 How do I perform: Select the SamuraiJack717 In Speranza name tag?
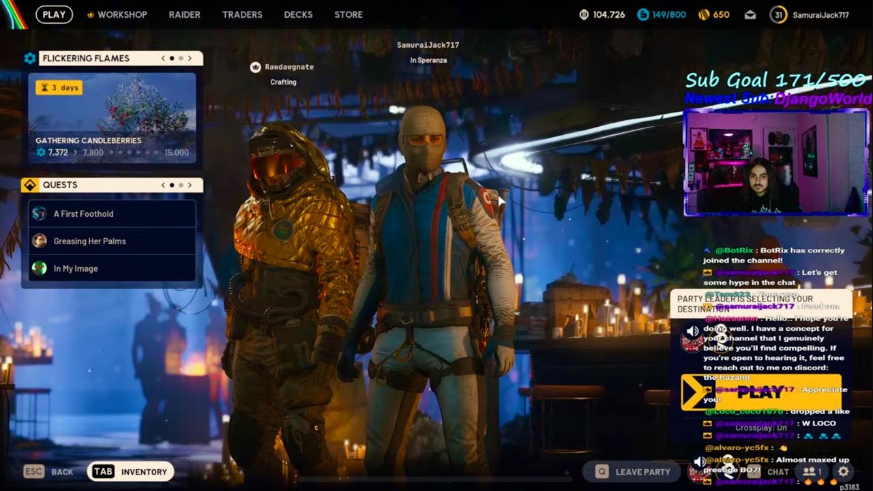pos(428,52)
